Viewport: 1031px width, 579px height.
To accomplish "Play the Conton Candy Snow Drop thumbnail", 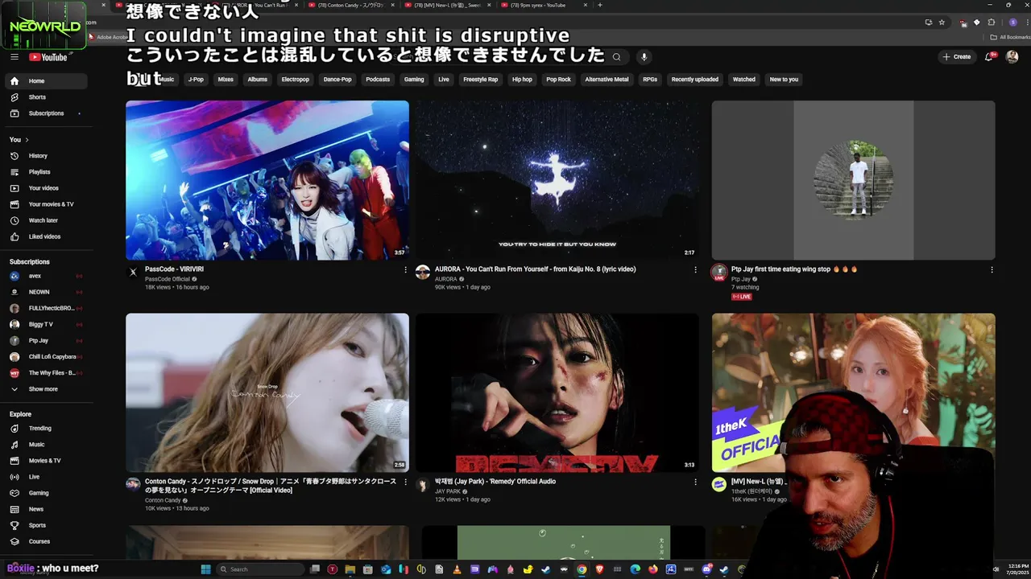I will [x=267, y=392].
